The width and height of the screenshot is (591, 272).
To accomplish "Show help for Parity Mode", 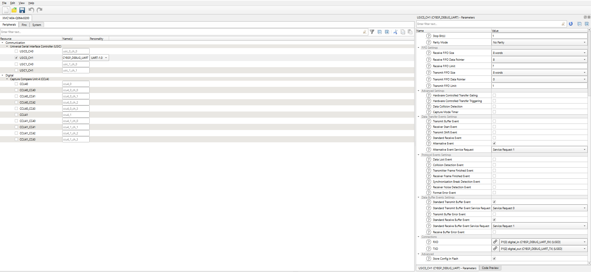I will coord(429,42).
